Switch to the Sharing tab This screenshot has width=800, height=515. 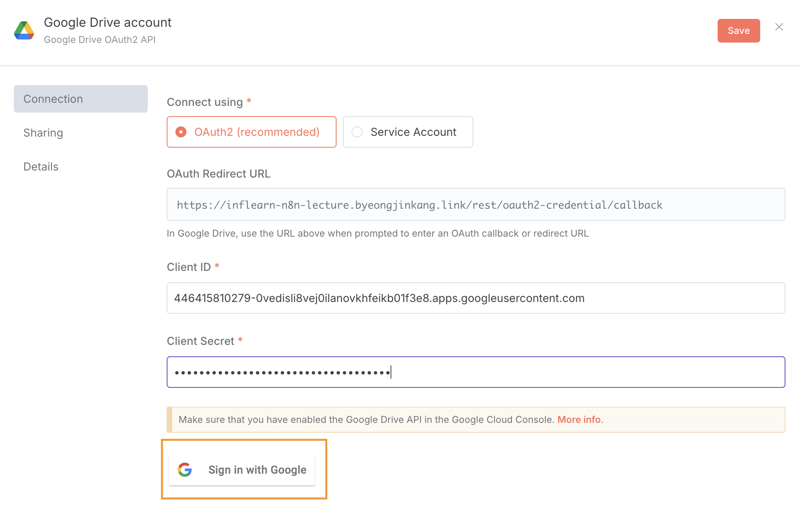pos(43,133)
